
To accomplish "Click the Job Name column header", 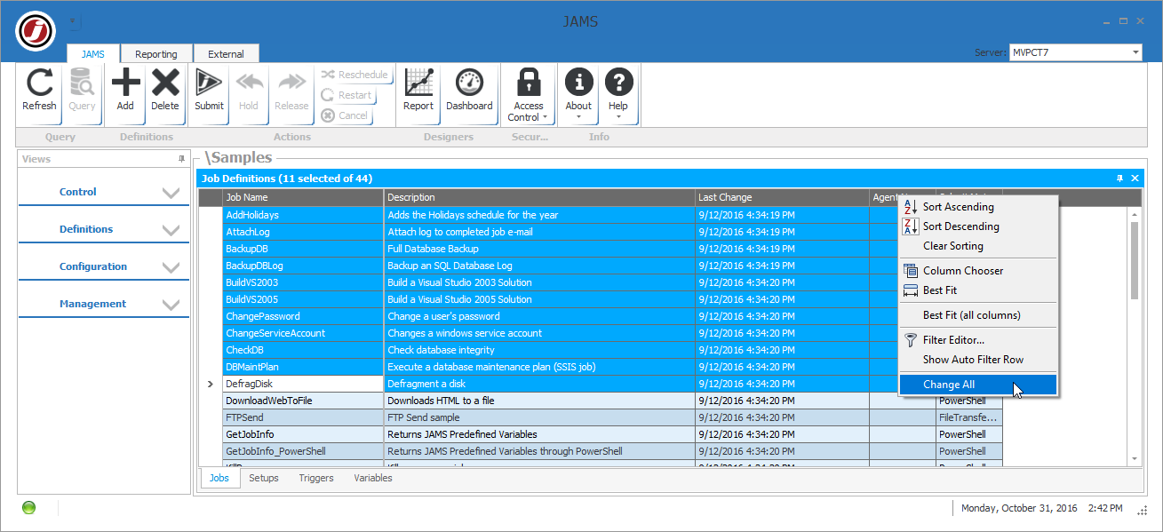I will click(303, 197).
